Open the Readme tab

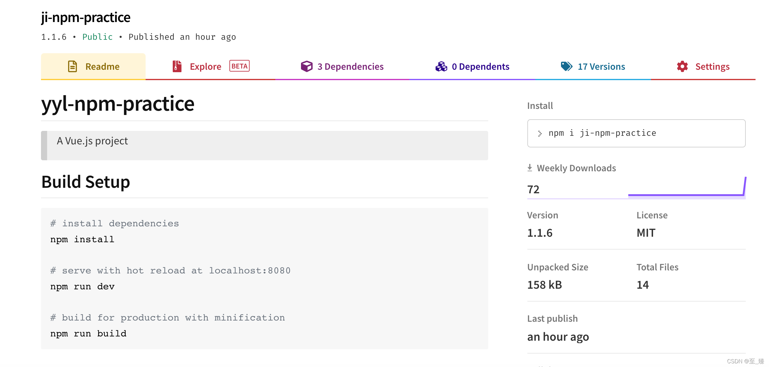[x=102, y=67]
